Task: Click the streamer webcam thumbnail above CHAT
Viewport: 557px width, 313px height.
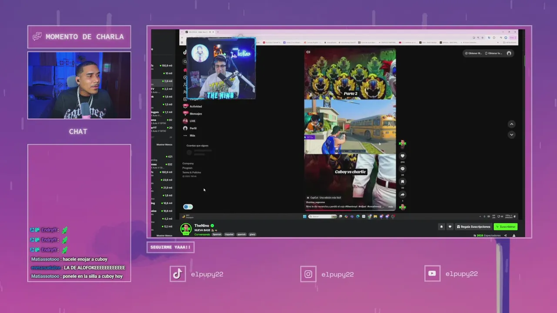Action: (79, 85)
